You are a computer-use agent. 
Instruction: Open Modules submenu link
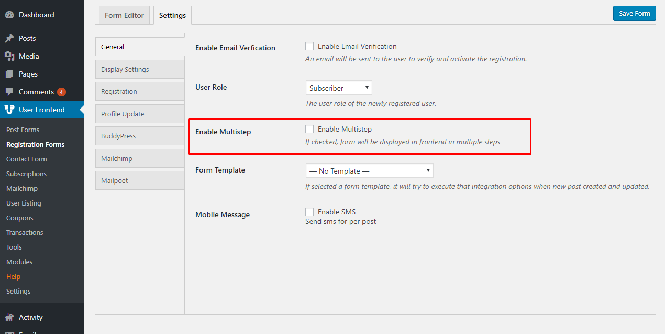click(19, 262)
